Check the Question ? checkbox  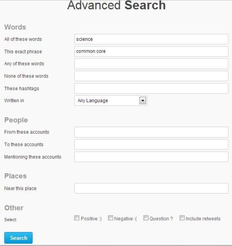click(x=146, y=218)
